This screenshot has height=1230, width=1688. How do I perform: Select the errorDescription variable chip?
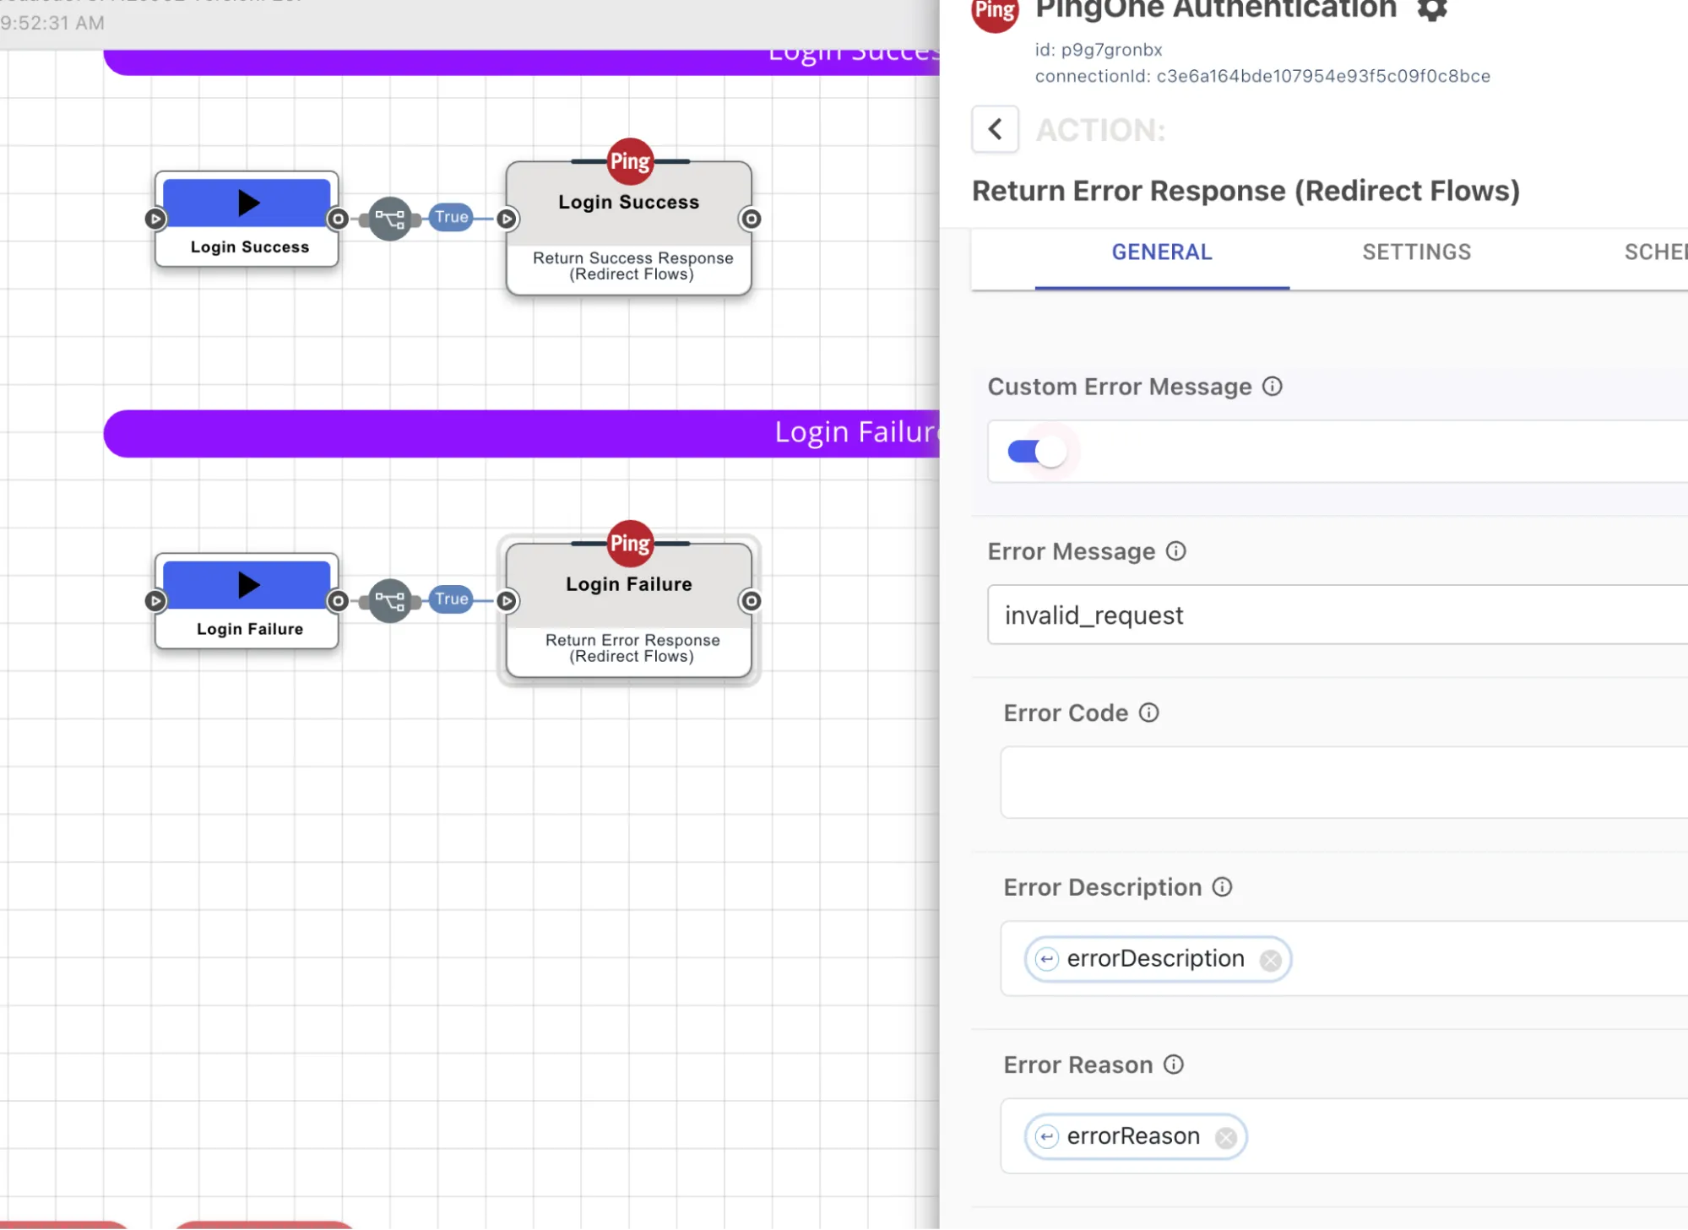pos(1157,958)
